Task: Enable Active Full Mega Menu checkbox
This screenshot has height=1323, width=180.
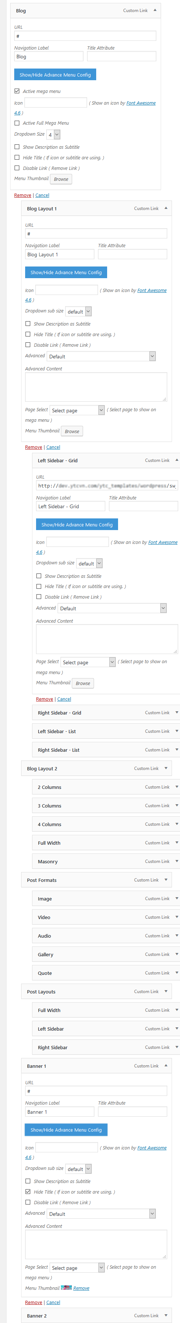Action: click(x=17, y=123)
